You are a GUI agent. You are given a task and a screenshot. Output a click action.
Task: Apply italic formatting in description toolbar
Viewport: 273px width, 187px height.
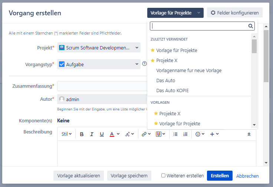coord(92,134)
